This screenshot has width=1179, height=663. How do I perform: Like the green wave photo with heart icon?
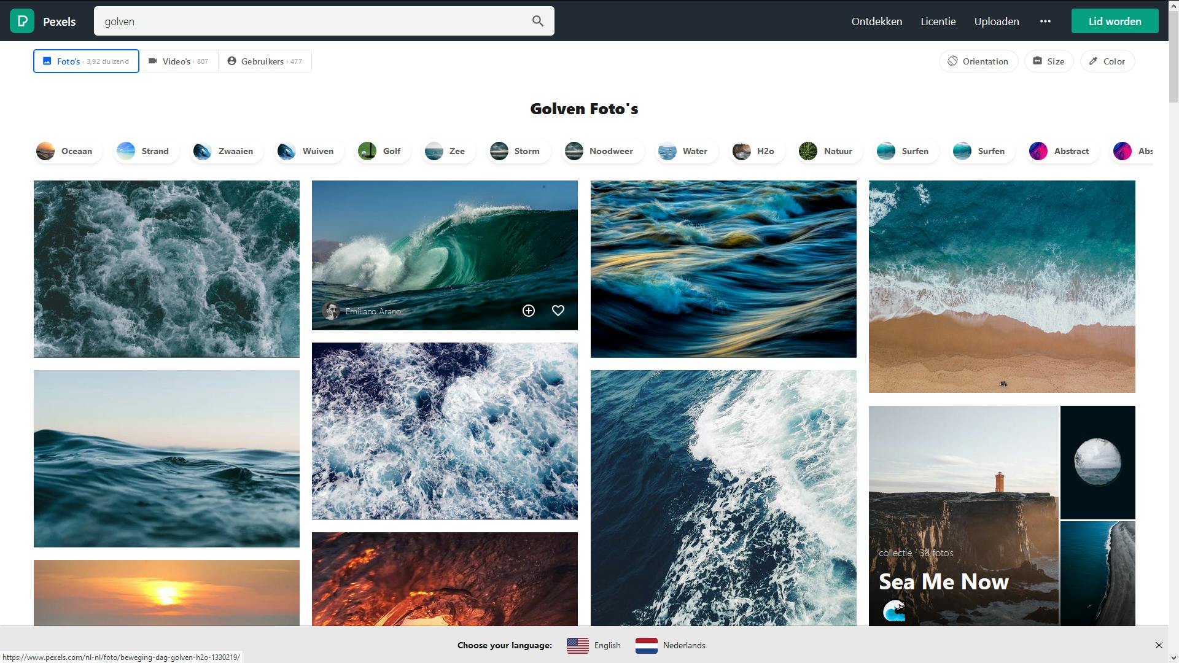(x=558, y=311)
